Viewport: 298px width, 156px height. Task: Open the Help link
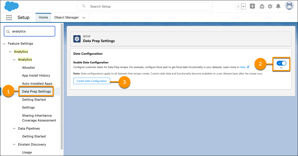click(x=243, y=67)
